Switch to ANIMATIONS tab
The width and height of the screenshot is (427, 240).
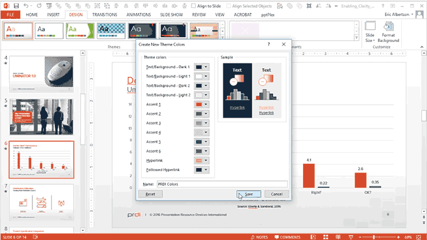(138, 15)
